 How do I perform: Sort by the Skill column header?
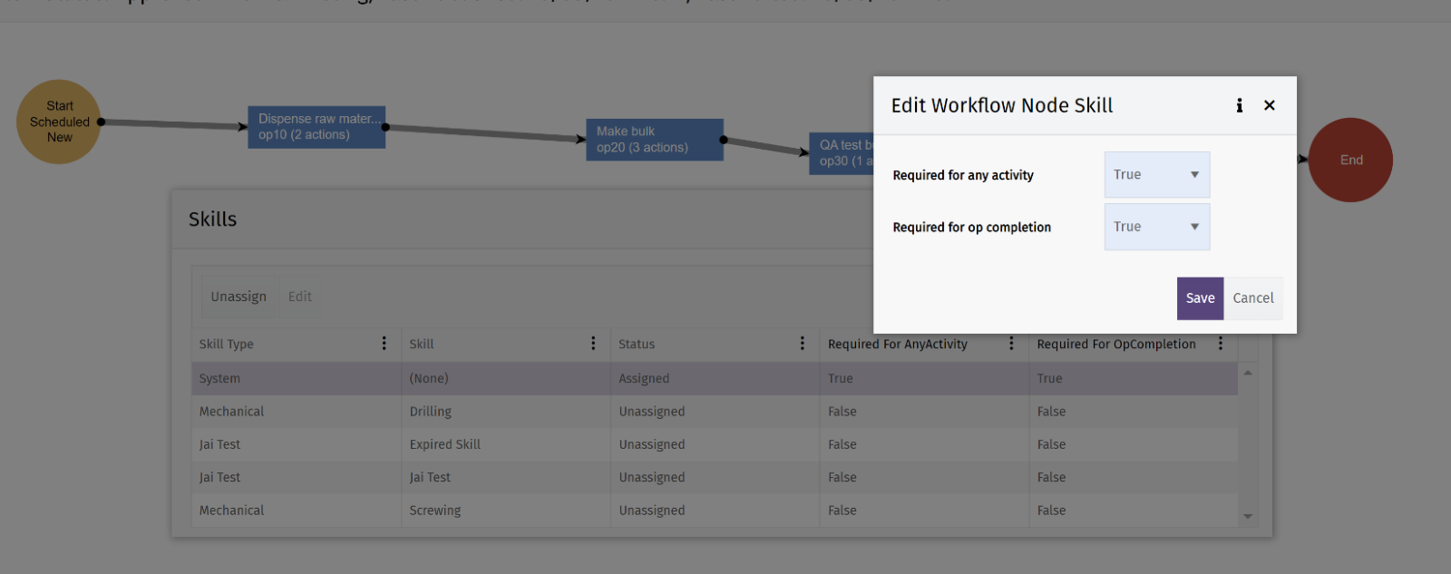[x=422, y=344]
